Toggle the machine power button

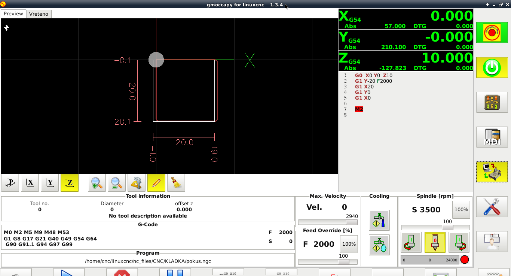492,68
